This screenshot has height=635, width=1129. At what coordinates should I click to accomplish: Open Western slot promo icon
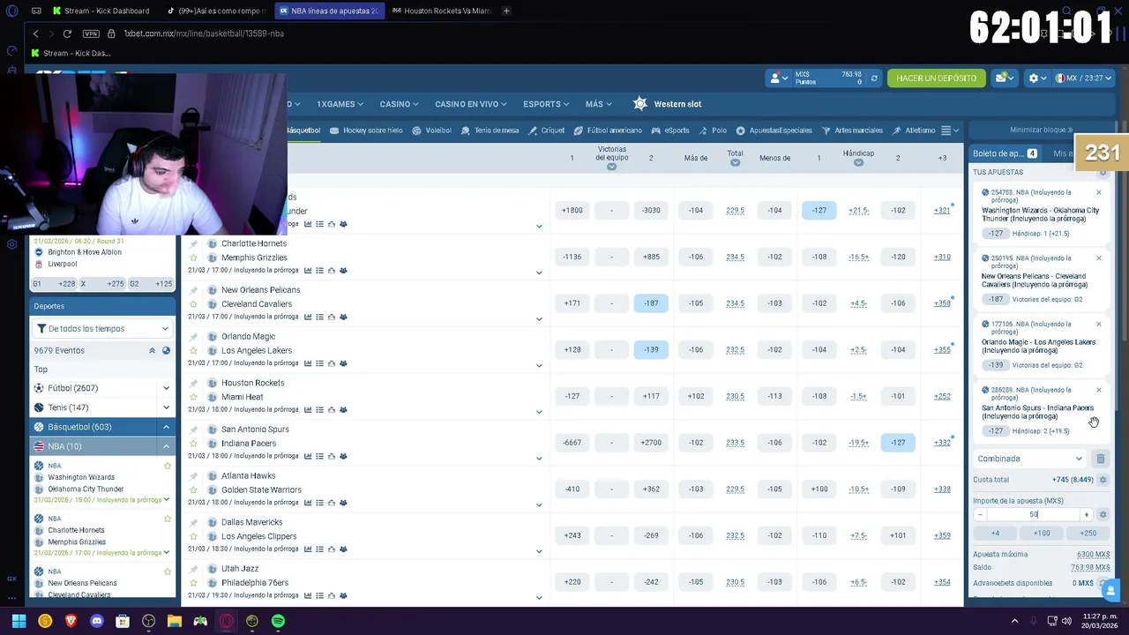[x=640, y=104]
